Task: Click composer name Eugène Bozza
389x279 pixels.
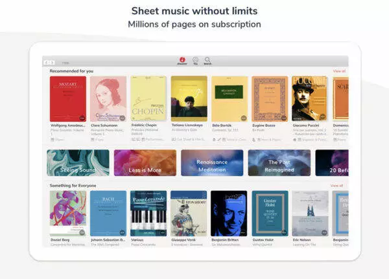Action: (264, 126)
